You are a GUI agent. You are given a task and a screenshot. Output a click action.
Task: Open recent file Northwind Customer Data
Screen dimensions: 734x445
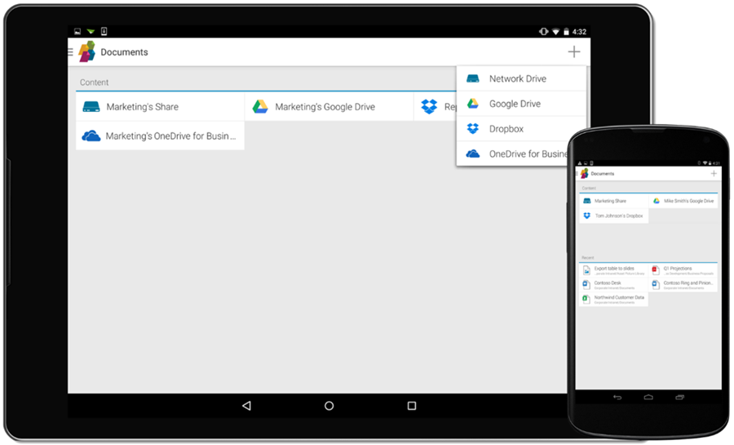(x=613, y=300)
